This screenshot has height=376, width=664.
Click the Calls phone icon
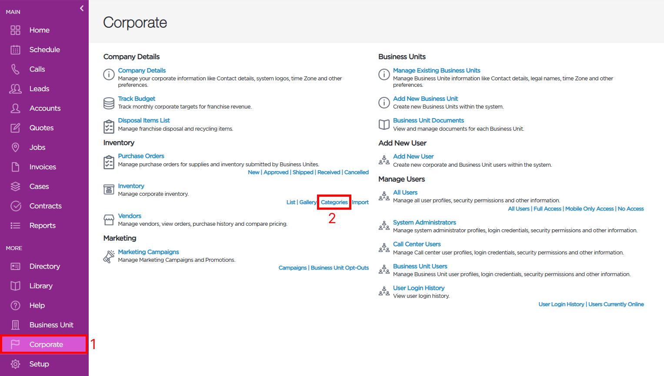tap(15, 69)
